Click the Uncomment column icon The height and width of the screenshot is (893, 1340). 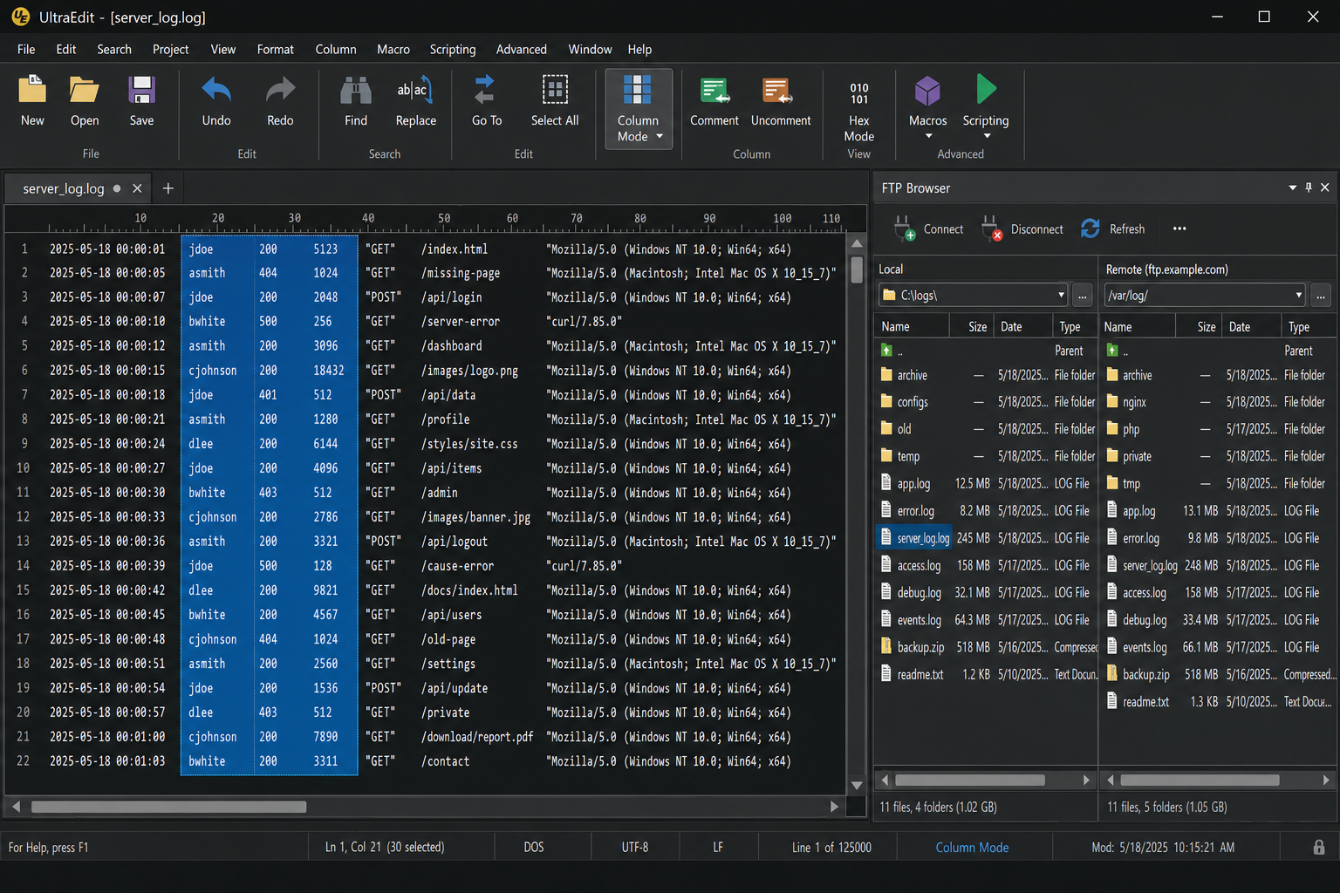[776, 90]
